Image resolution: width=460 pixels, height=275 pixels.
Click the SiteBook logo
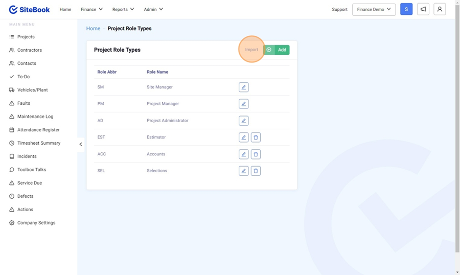[x=29, y=9]
